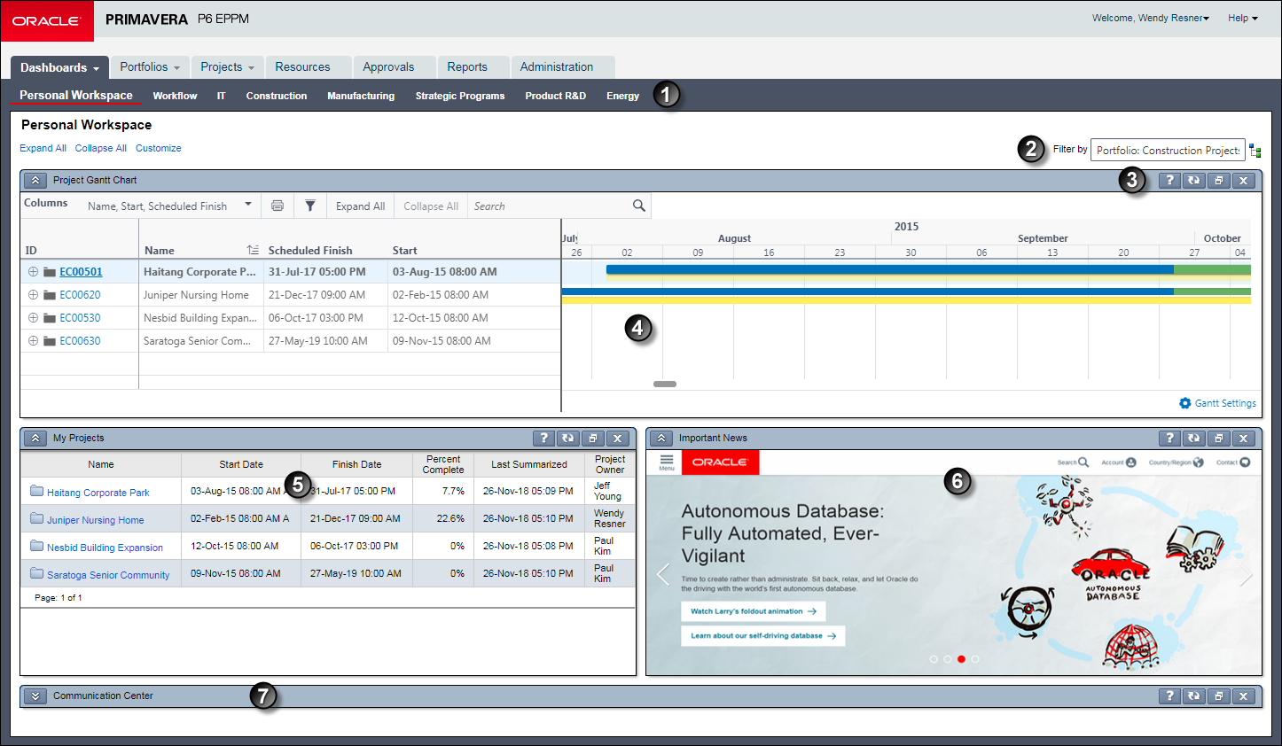1282x746 pixels.
Task: Click Expand All button in Gantt toolbar
Action: click(x=360, y=206)
